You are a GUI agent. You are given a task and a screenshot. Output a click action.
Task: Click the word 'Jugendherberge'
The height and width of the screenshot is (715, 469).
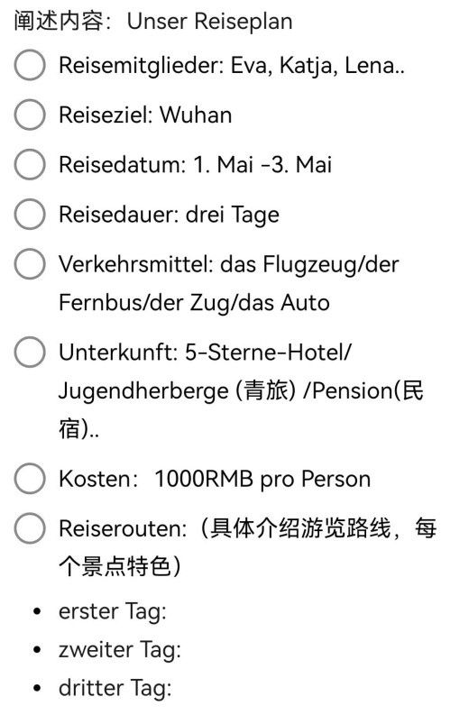(x=143, y=391)
